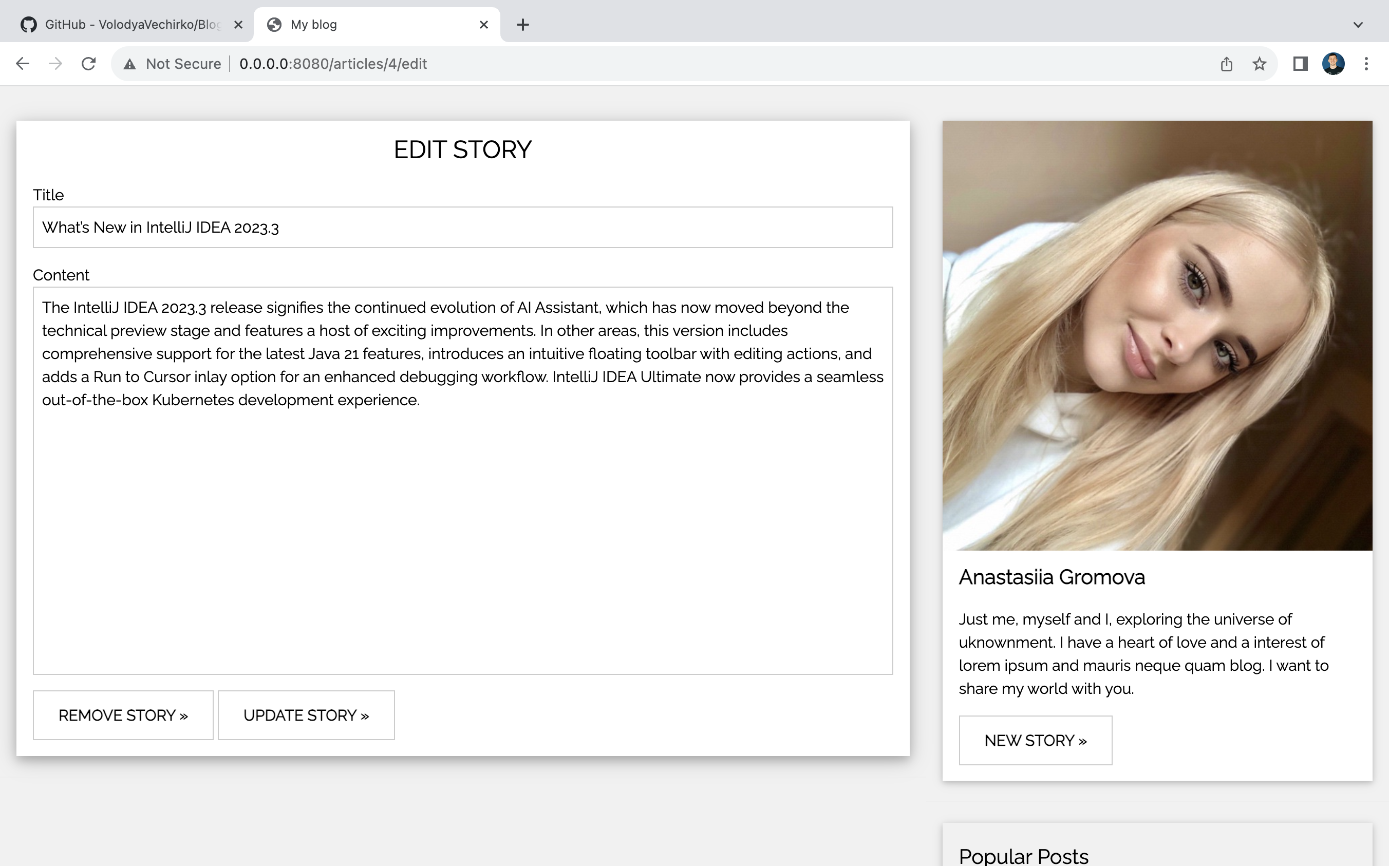Open a new browser tab
This screenshot has width=1389, height=866.
[x=522, y=25]
